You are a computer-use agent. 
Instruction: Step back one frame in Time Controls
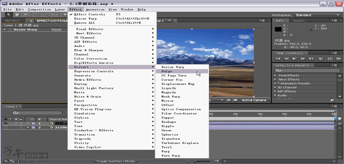tap(286, 59)
